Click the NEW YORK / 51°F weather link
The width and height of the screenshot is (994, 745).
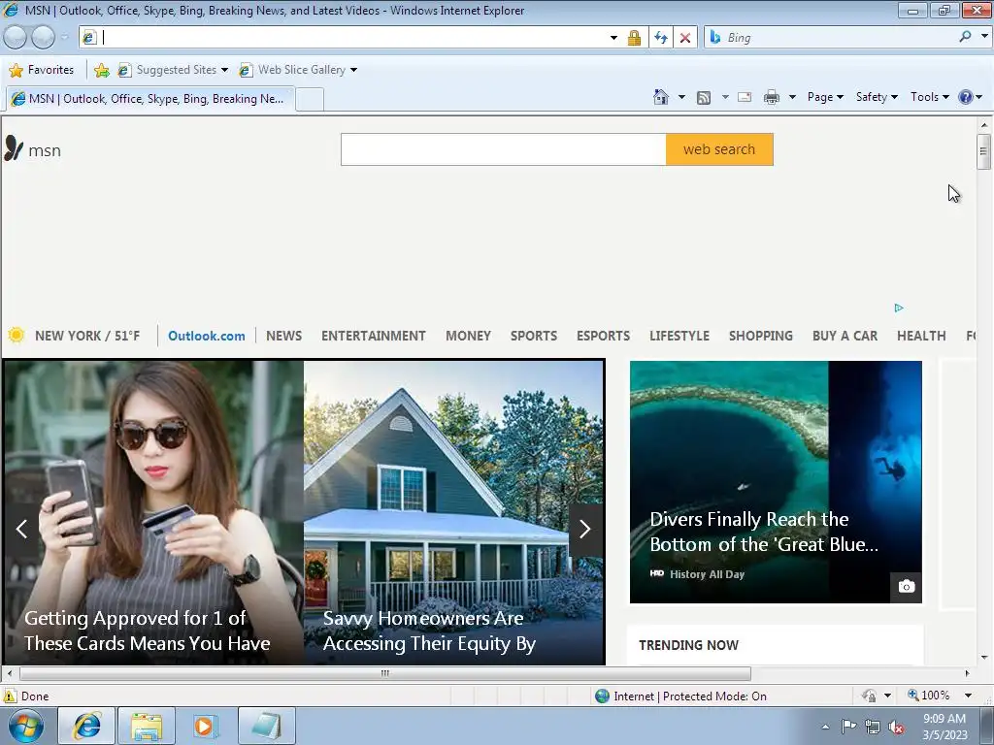(x=86, y=336)
